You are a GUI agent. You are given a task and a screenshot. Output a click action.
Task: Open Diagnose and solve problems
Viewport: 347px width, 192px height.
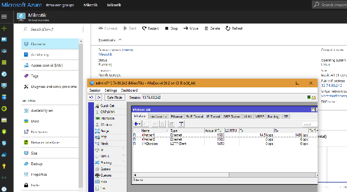(x=50, y=86)
